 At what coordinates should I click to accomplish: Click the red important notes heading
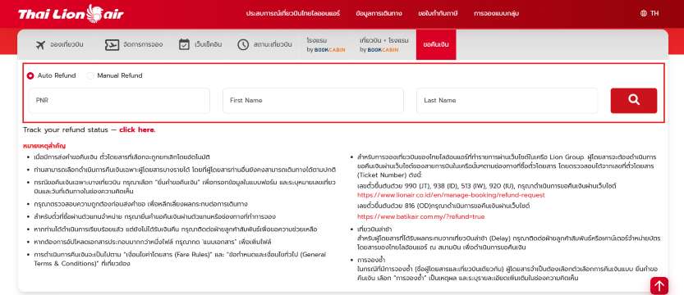(x=44, y=146)
